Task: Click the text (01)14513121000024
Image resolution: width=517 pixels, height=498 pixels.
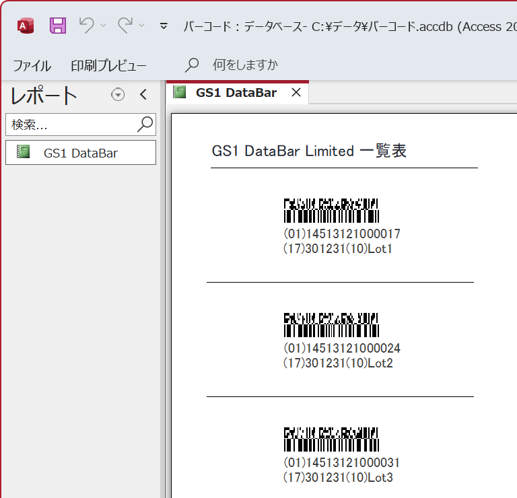Action: [x=341, y=349]
